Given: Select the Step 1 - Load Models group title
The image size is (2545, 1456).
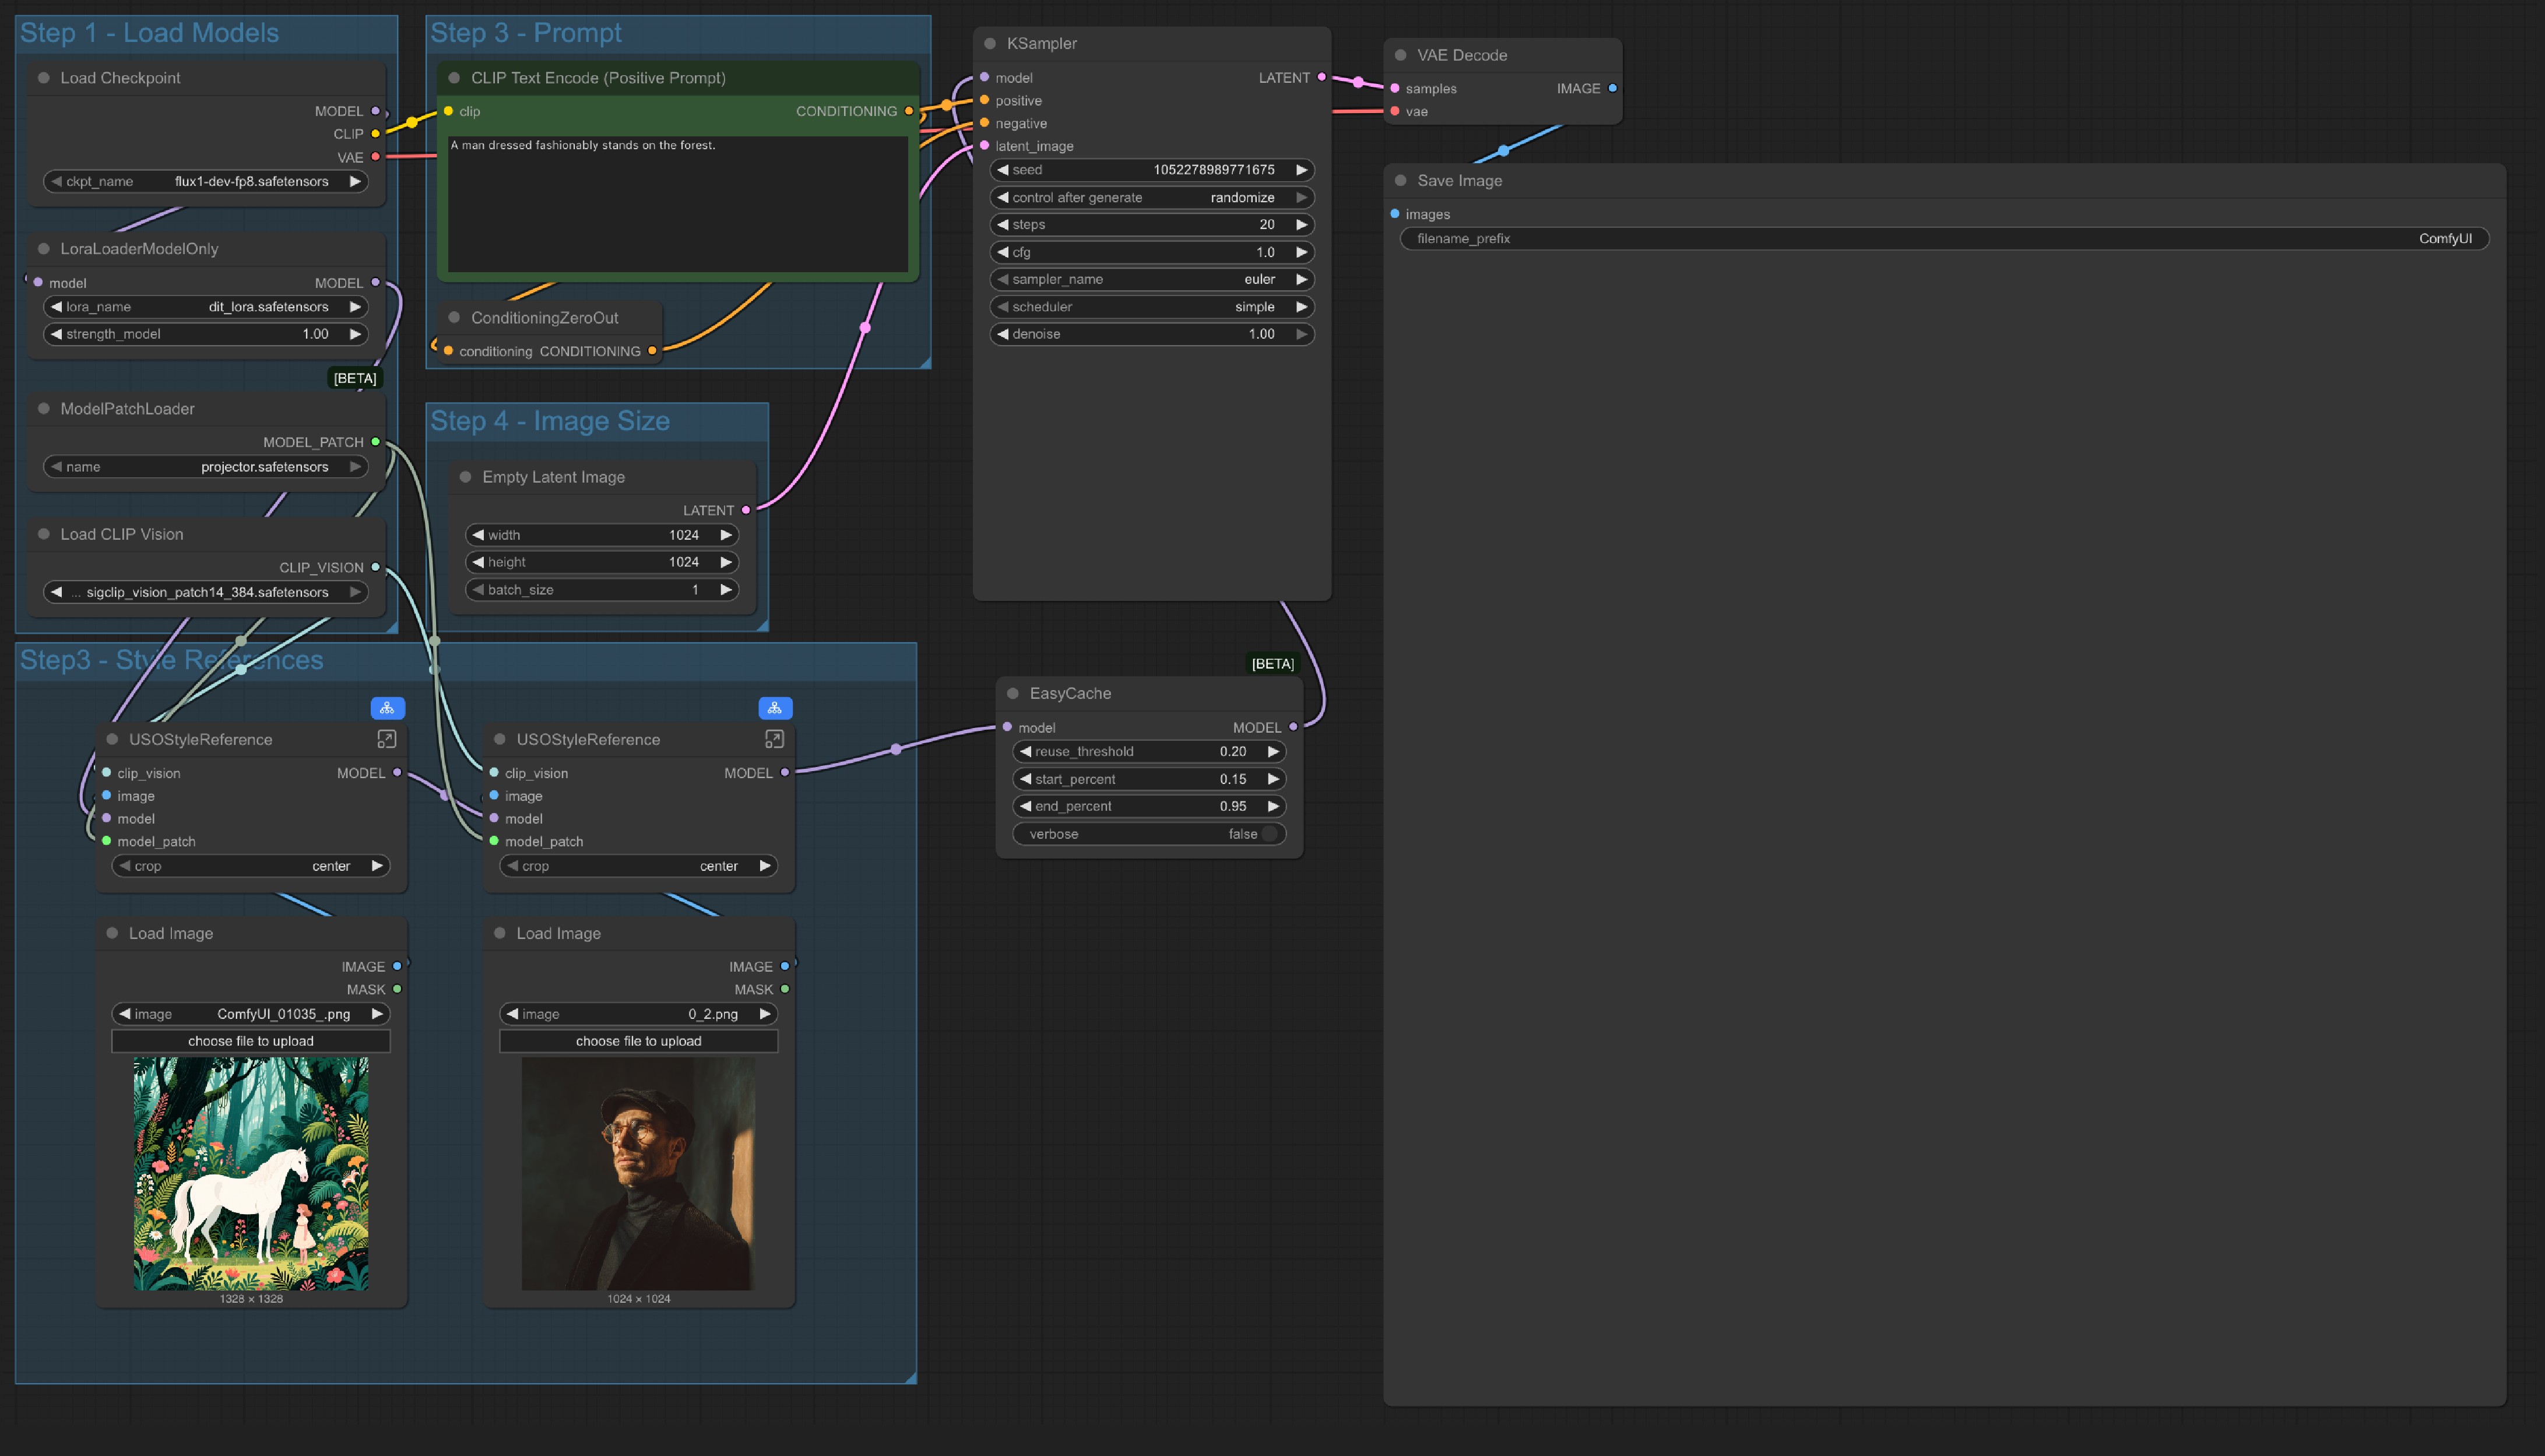Looking at the screenshot, I should pyautogui.click(x=150, y=33).
